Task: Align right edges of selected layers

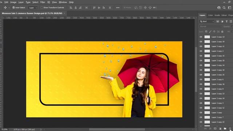Action: pyautogui.click(x=80, y=8)
